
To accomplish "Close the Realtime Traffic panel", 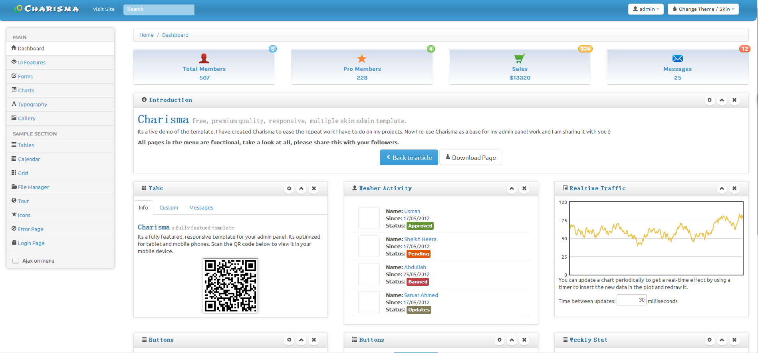I will pos(734,189).
